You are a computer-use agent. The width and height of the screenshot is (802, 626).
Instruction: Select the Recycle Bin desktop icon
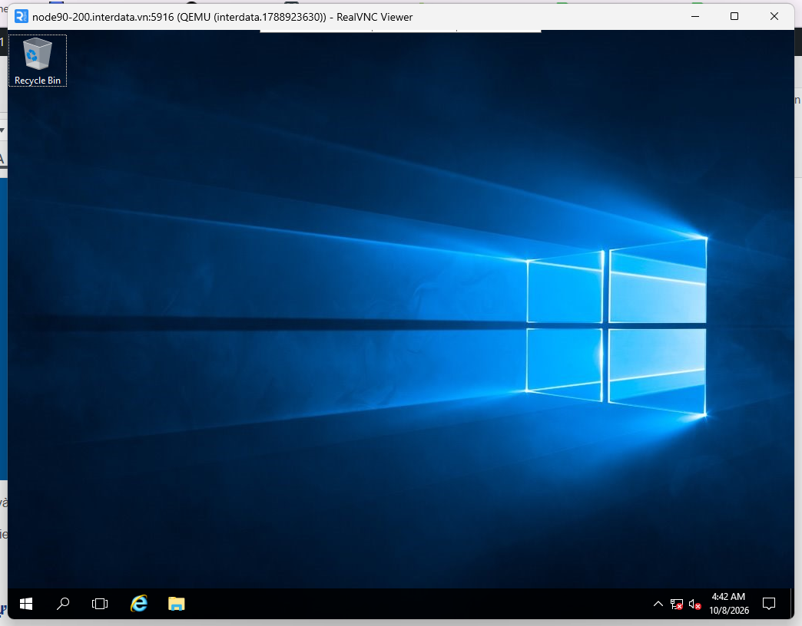click(x=38, y=61)
